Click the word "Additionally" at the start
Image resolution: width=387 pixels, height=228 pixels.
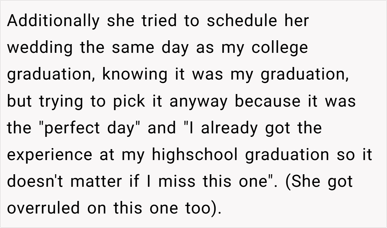(53, 21)
